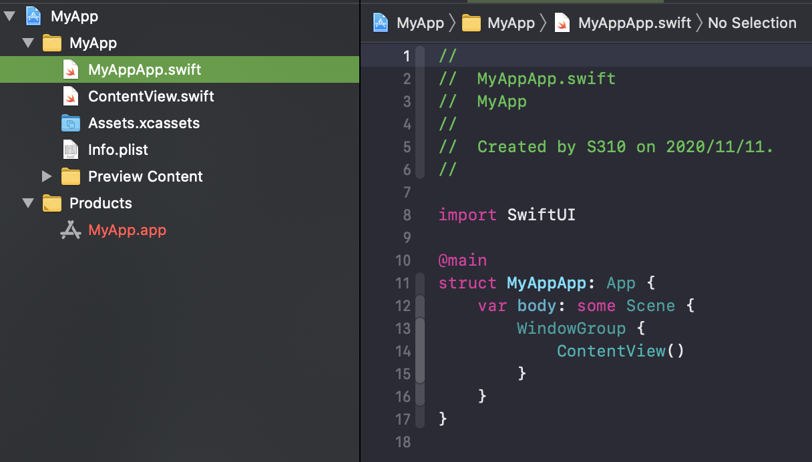
Task: Select the MyApp group folder label
Action: click(93, 43)
